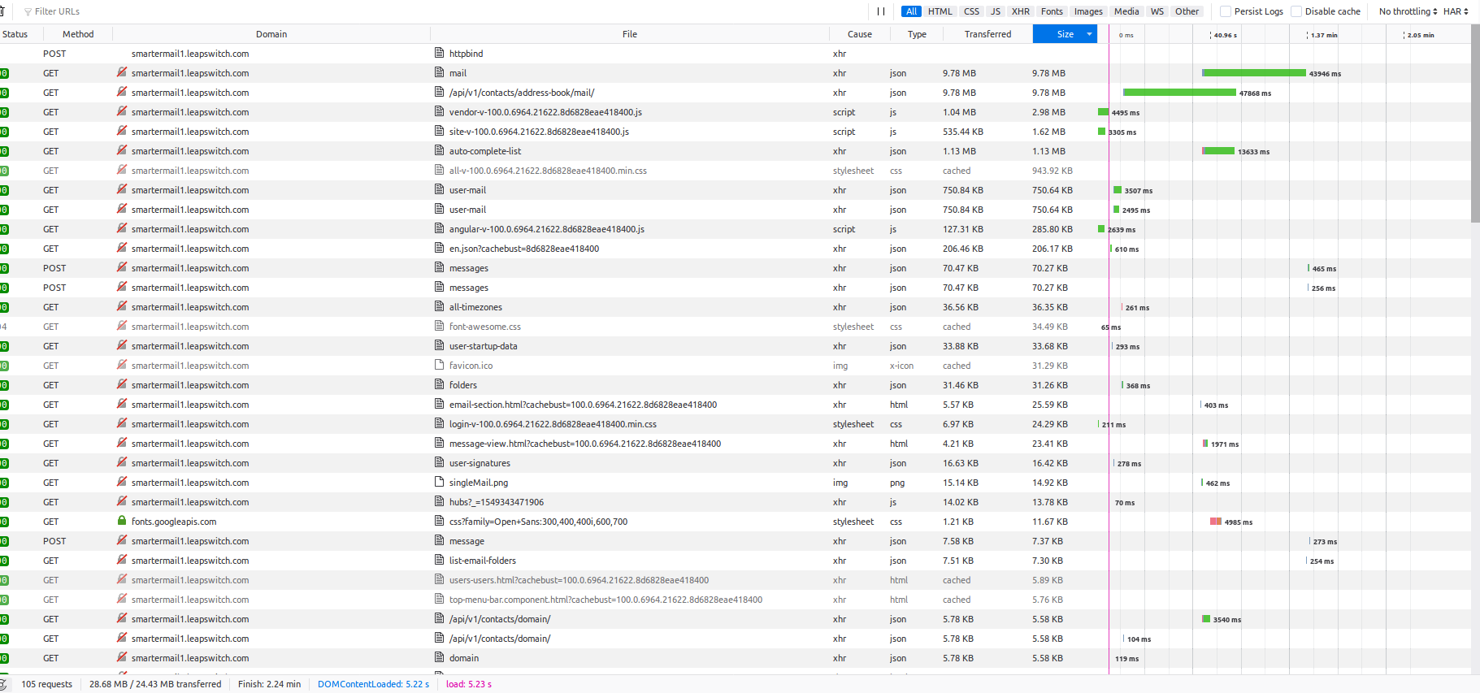Select the vendor-v-100.0.6964 js request row
The width and height of the screenshot is (1480, 693).
(x=545, y=112)
